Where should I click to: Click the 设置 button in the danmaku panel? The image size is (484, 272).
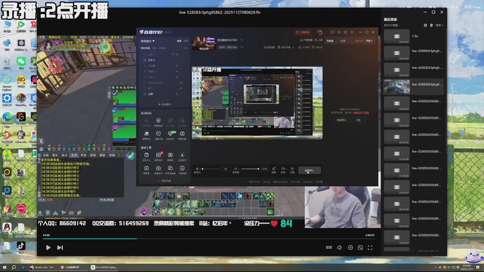[358, 120]
